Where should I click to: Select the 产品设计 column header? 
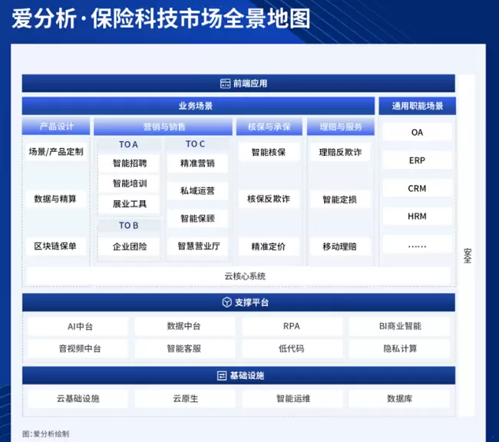click(x=57, y=127)
